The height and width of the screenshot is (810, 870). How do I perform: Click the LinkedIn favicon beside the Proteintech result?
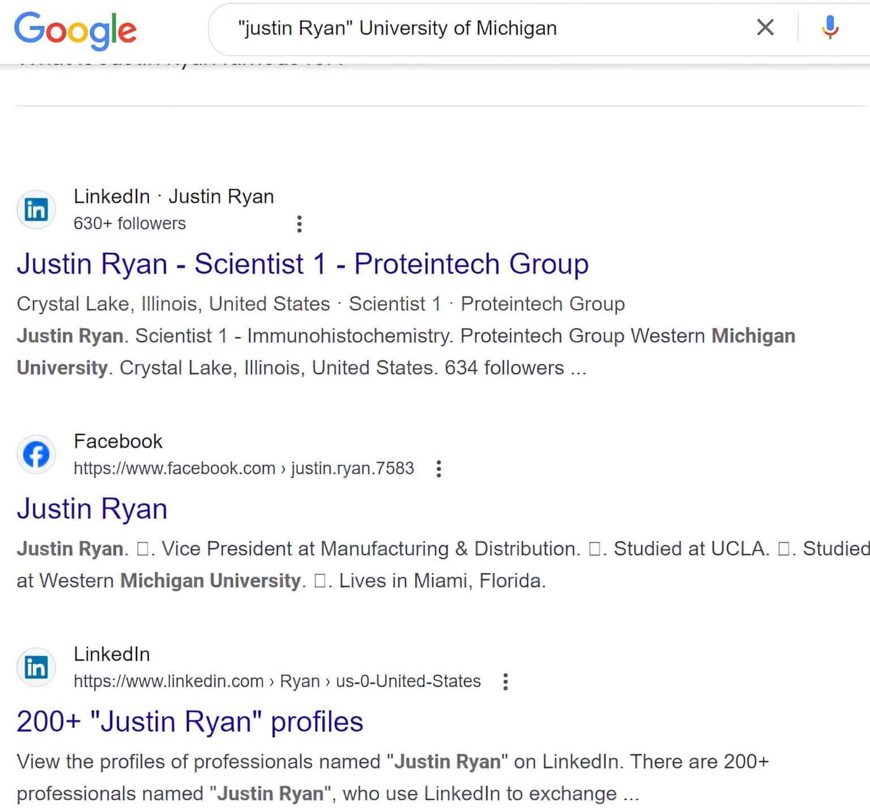click(36, 210)
